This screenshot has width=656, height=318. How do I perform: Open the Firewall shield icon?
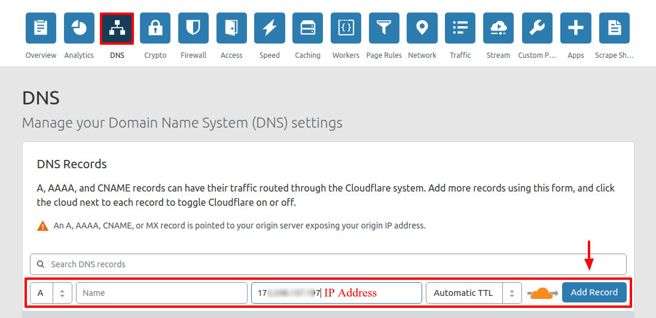[193, 28]
